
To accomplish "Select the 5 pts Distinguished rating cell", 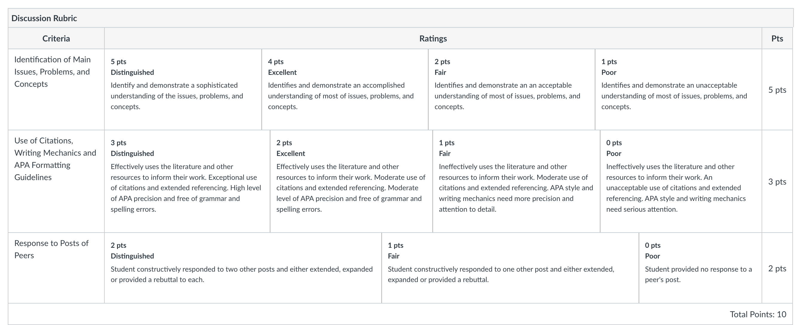I will 183,89.
